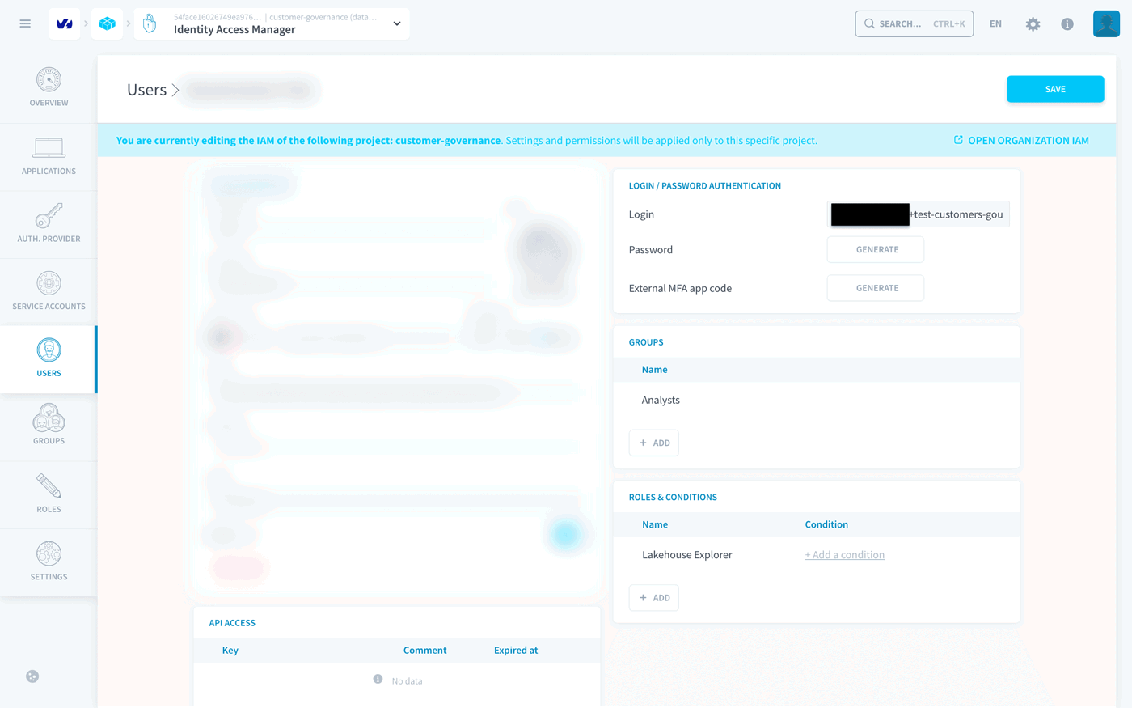The height and width of the screenshot is (708, 1132).
Task: Click the Key column header
Action: [230, 651]
